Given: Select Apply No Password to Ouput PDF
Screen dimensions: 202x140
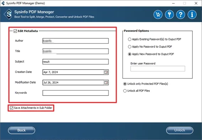Looking at the screenshot, I should [129, 47].
